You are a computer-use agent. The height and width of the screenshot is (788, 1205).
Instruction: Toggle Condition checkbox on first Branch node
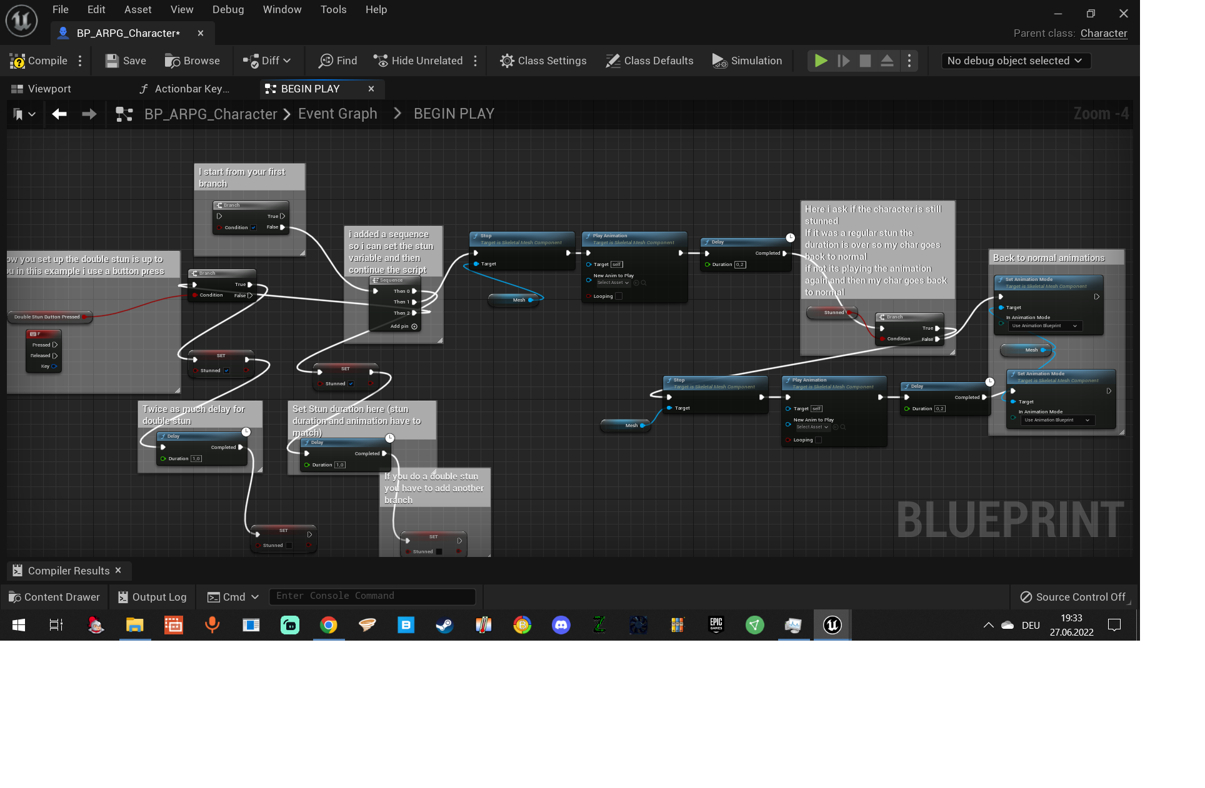coord(253,227)
